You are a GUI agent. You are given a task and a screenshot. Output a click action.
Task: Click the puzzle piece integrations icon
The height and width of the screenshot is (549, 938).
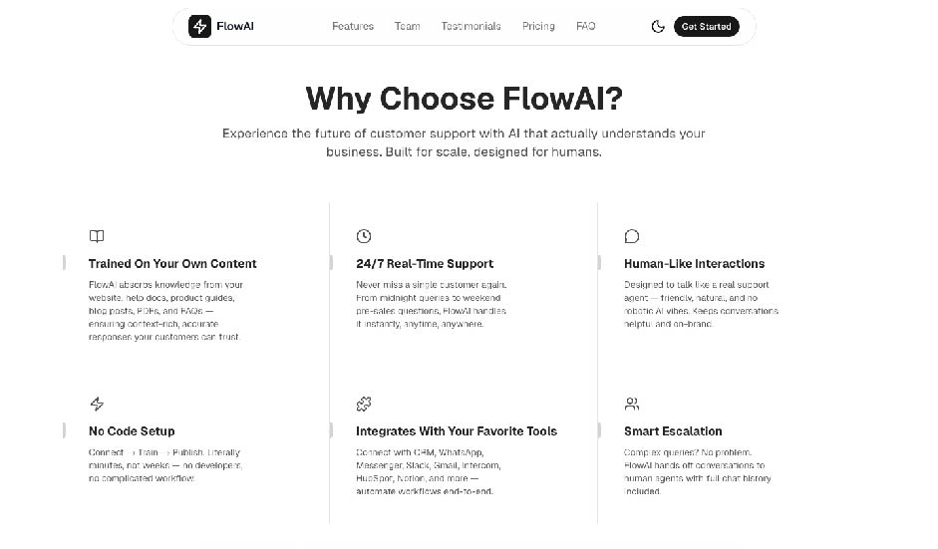[364, 405]
